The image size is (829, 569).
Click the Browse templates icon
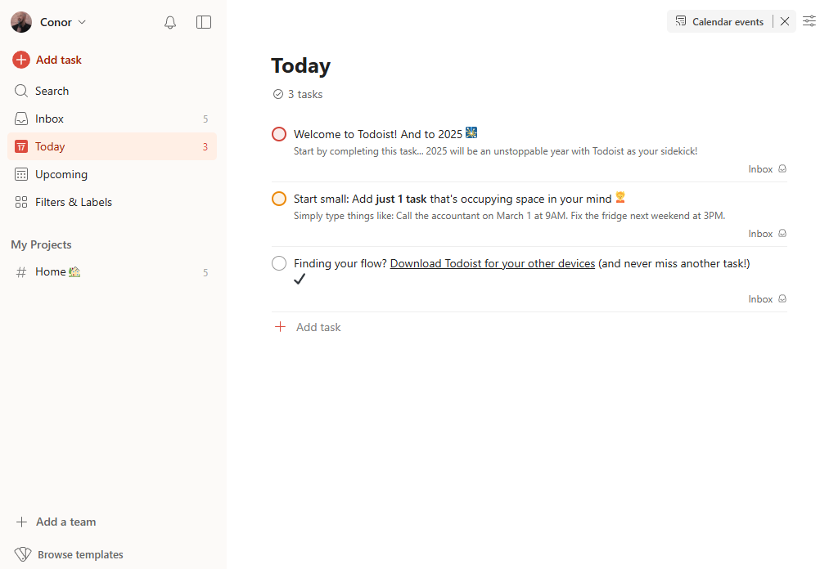point(23,554)
